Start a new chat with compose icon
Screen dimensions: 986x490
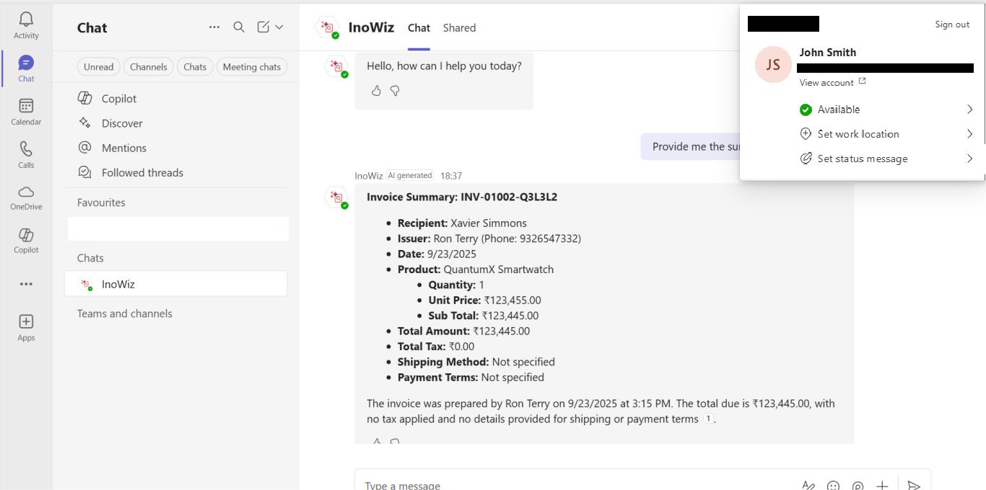[263, 27]
